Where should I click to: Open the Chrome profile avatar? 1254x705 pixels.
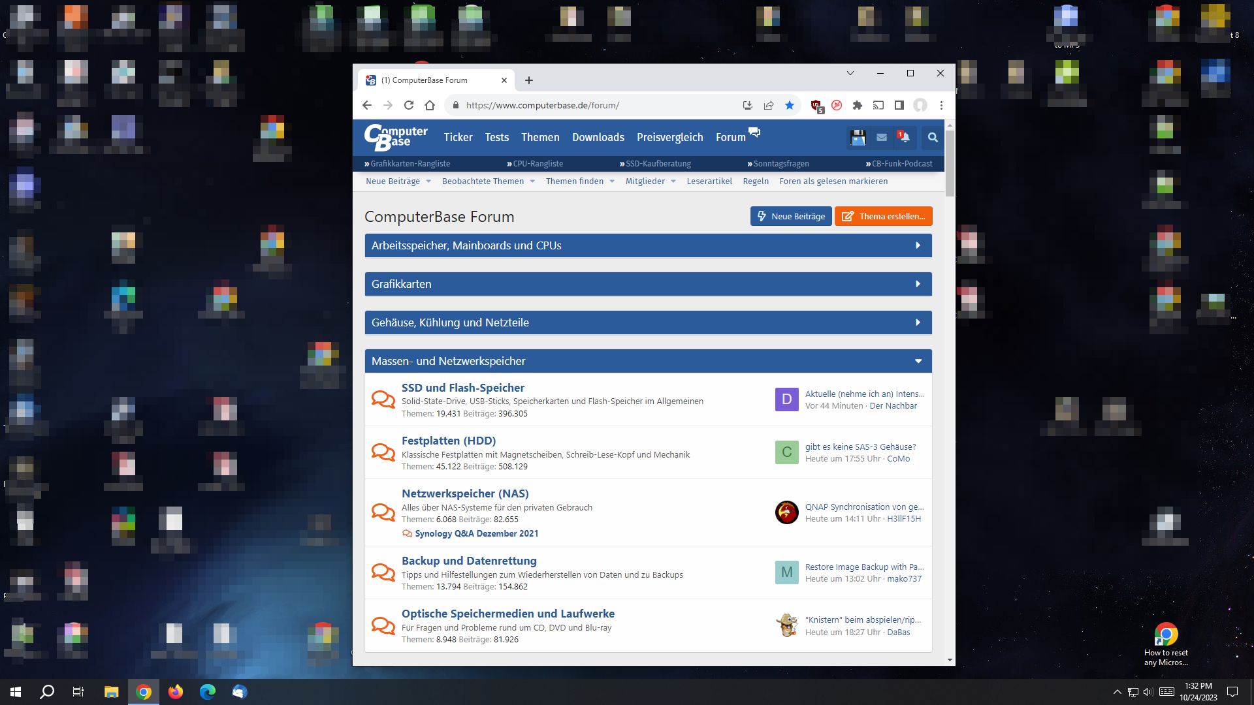pyautogui.click(x=920, y=105)
